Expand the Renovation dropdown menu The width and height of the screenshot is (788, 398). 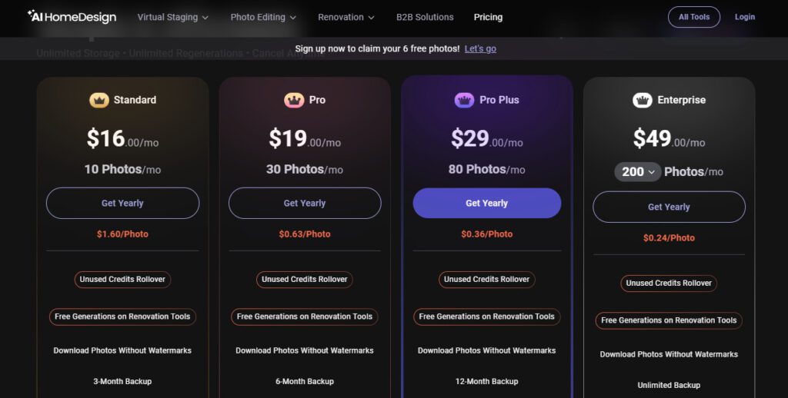tap(346, 17)
